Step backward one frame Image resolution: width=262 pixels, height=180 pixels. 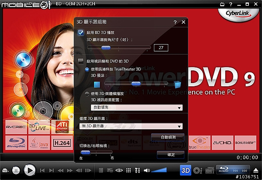point(79,171)
